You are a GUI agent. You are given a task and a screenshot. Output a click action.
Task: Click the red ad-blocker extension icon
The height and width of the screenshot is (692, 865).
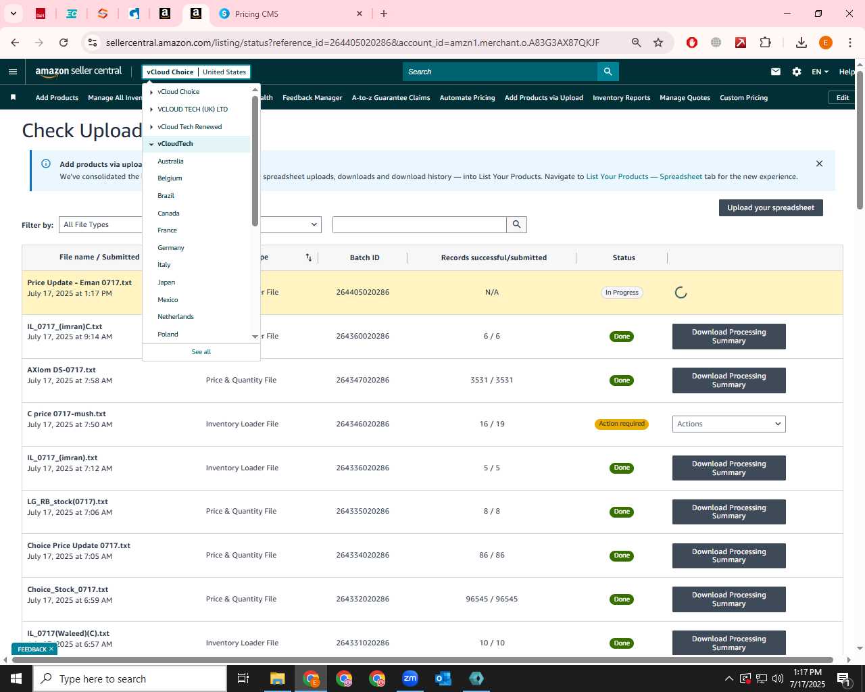click(691, 43)
